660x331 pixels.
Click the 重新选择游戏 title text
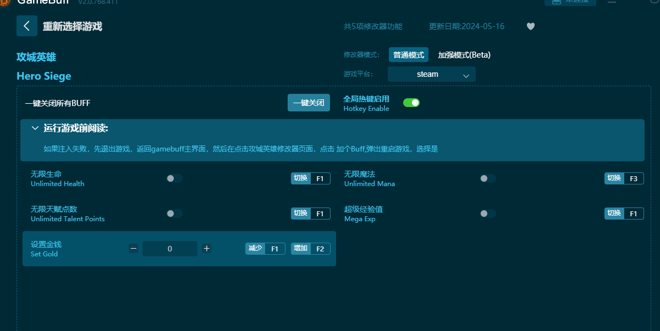(73, 26)
